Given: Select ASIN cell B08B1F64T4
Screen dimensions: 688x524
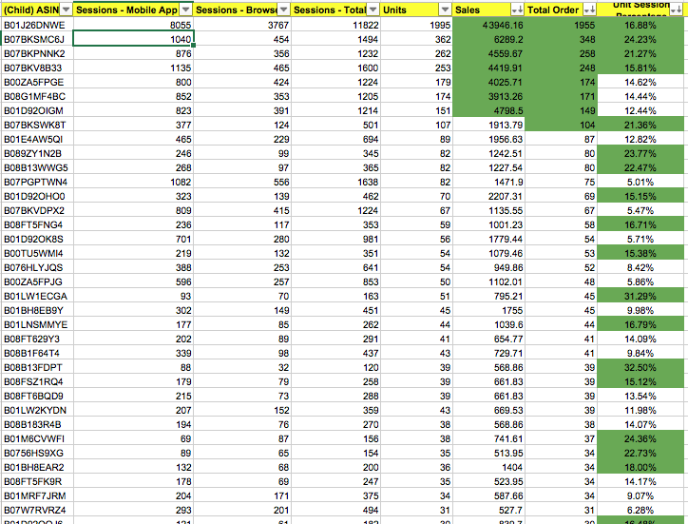Looking at the screenshot, I should (37, 354).
